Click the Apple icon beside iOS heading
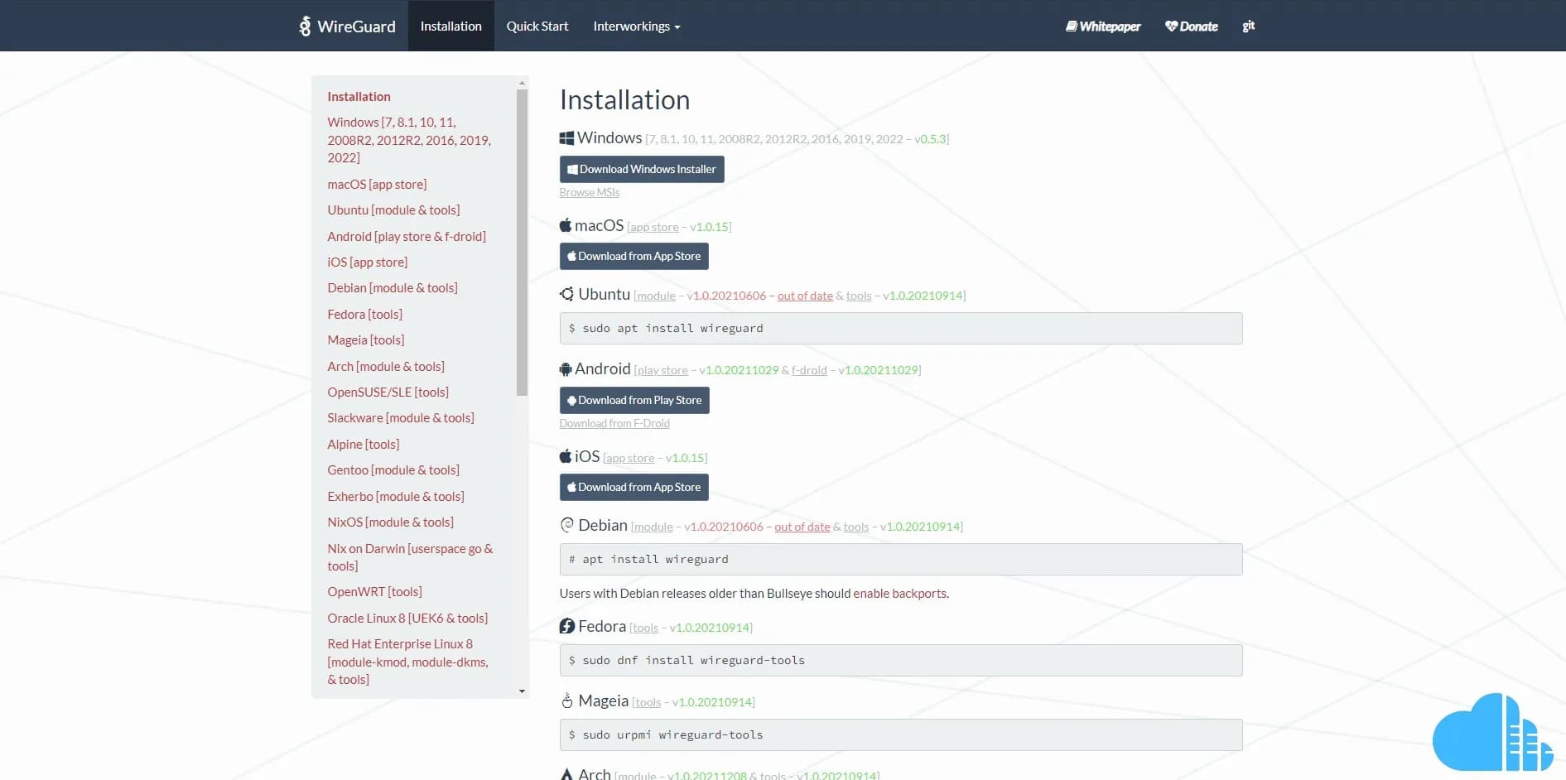The height and width of the screenshot is (780, 1566). (x=566, y=456)
